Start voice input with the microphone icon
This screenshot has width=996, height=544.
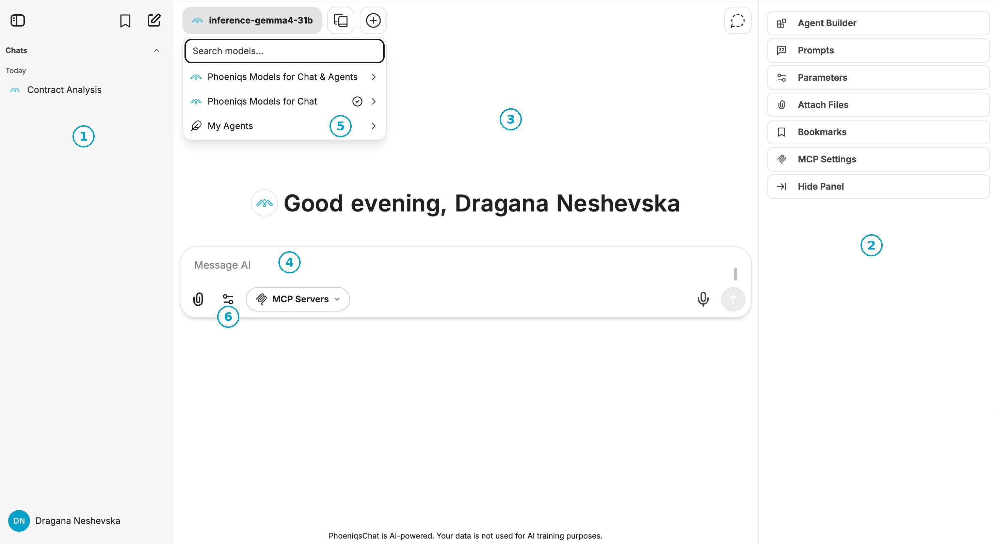click(x=703, y=299)
